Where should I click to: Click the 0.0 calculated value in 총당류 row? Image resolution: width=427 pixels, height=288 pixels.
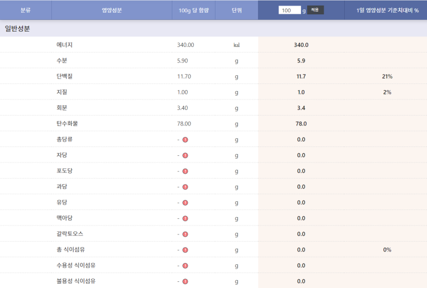(301, 139)
